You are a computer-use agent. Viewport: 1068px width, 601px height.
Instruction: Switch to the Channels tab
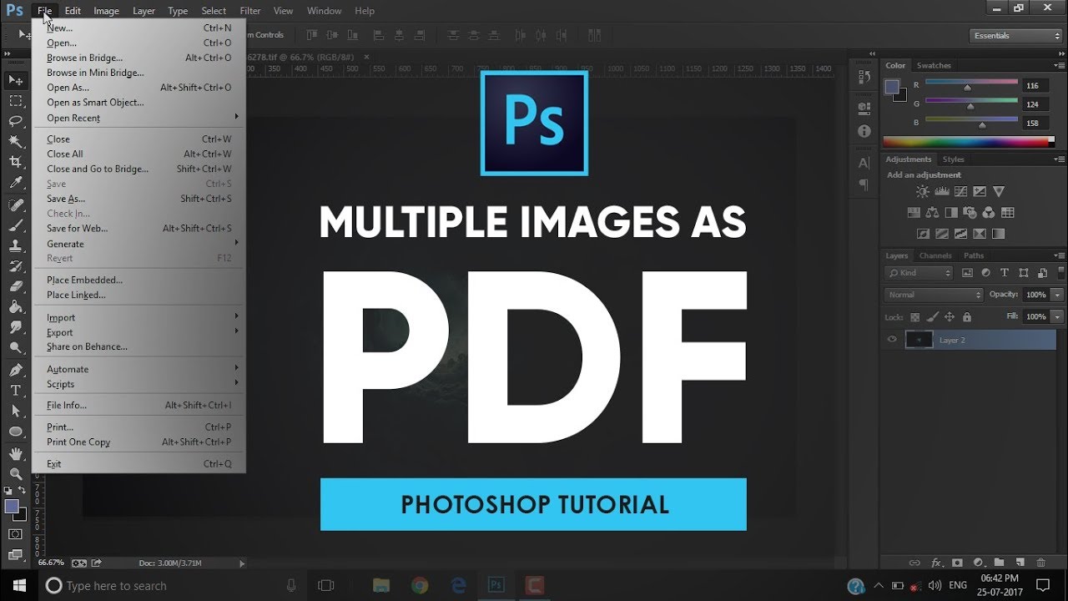point(935,255)
